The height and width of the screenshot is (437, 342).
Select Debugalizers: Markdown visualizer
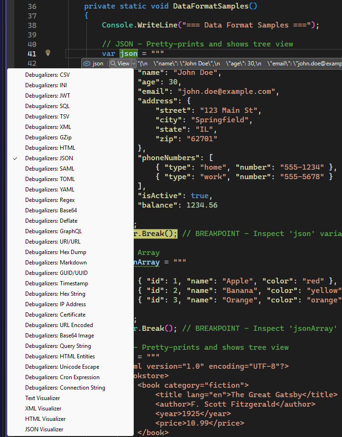[x=70, y=263]
